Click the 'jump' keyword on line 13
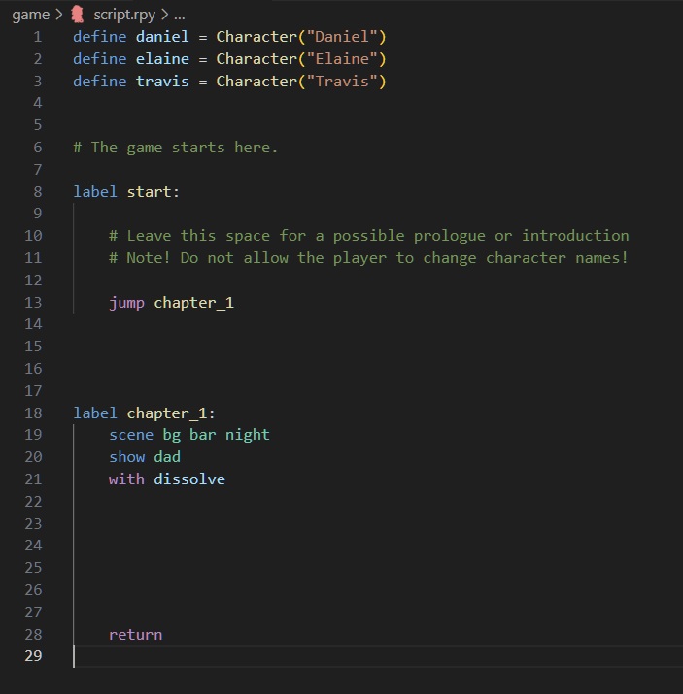This screenshot has height=694, width=683. (x=126, y=303)
